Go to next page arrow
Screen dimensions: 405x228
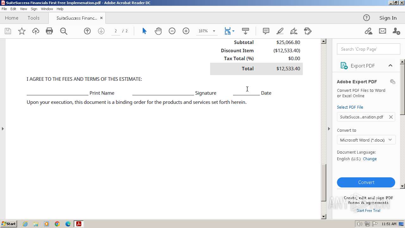click(101, 31)
